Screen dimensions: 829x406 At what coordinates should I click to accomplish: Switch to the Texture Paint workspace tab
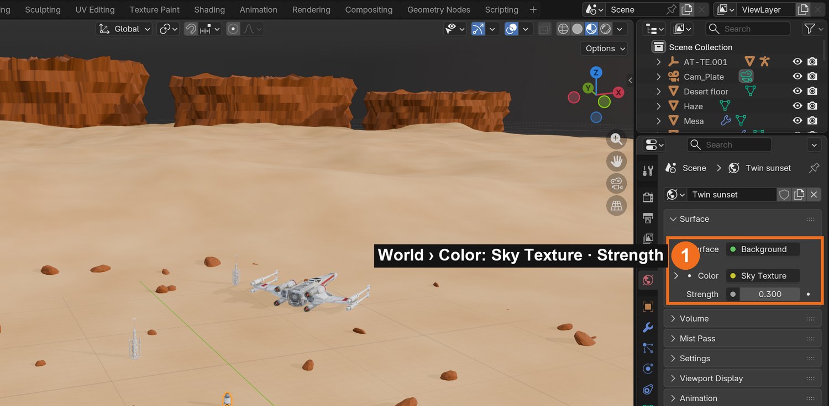(x=155, y=9)
